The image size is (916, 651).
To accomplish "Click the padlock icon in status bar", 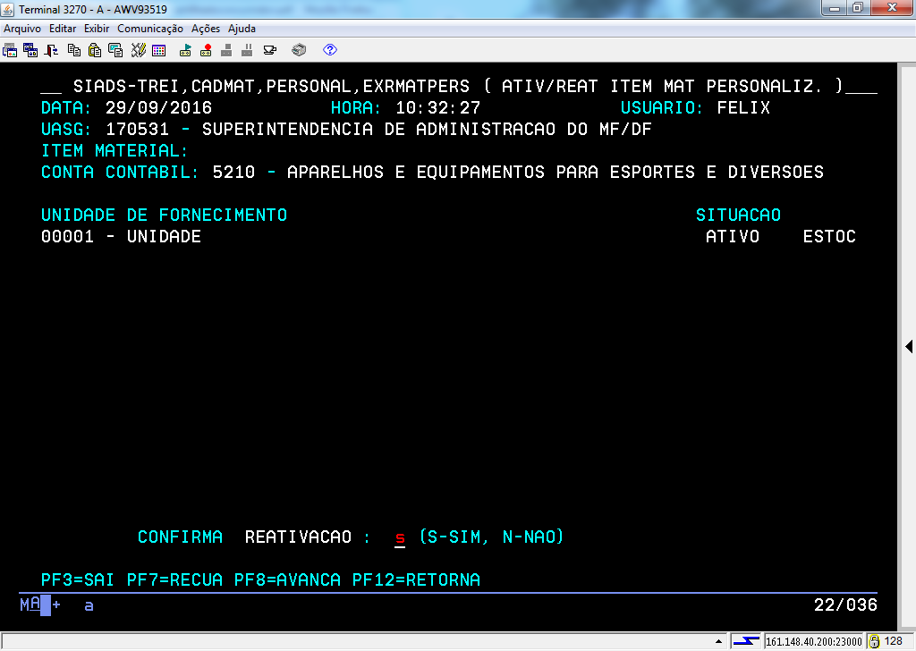I will pos(874,642).
